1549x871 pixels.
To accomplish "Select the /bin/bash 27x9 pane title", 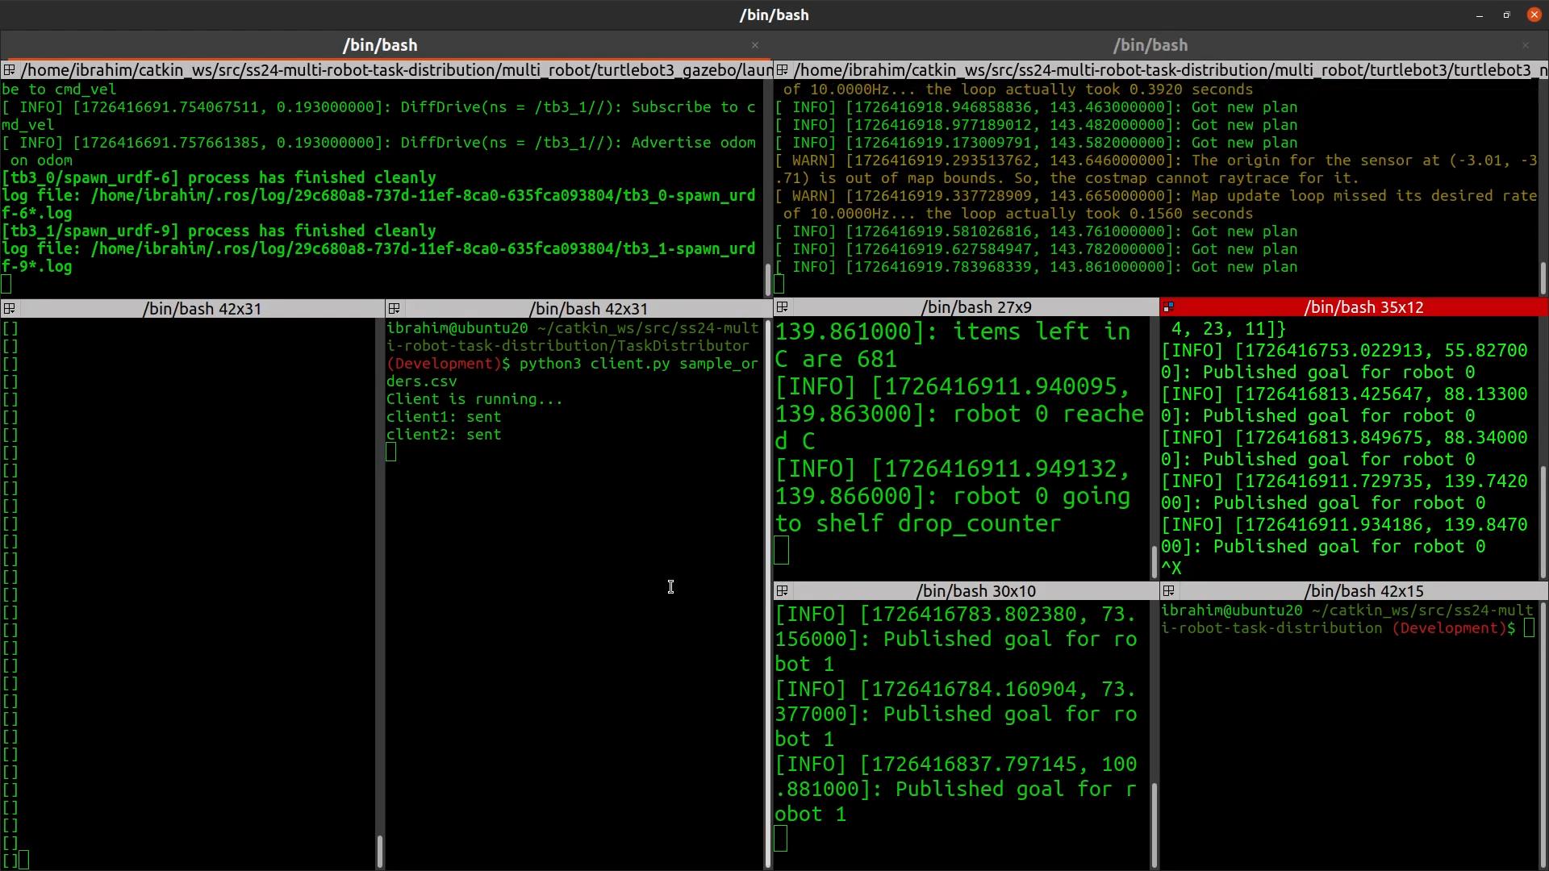I will coord(976,307).
